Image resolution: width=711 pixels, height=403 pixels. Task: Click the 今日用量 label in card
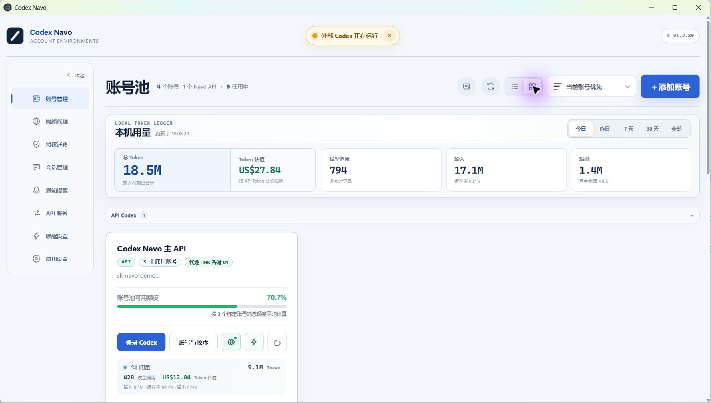click(140, 367)
